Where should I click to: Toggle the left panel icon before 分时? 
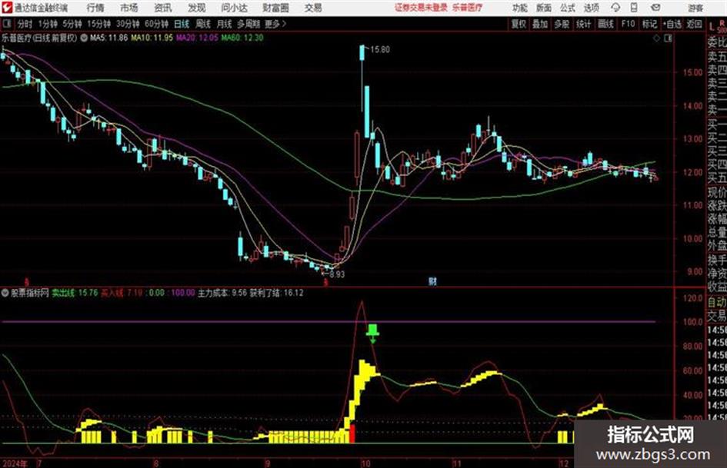(x=6, y=24)
